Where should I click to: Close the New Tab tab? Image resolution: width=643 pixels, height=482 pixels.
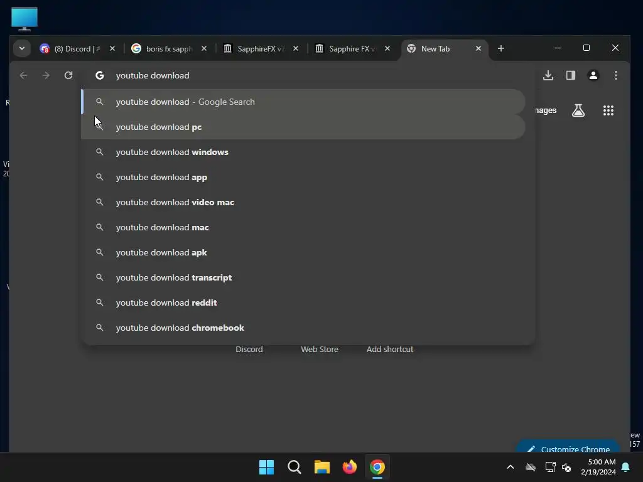(x=478, y=48)
